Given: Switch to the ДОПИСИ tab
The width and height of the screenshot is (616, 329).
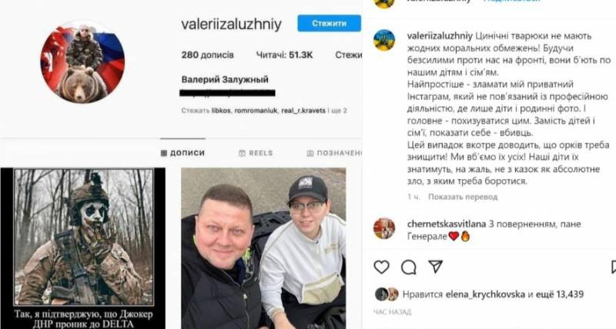Looking at the screenshot, I should (183, 153).
